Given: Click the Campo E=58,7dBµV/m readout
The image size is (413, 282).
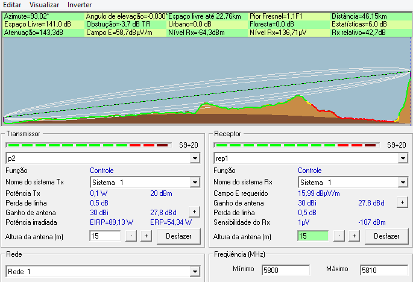Looking at the screenshot, I should [119, 33].
